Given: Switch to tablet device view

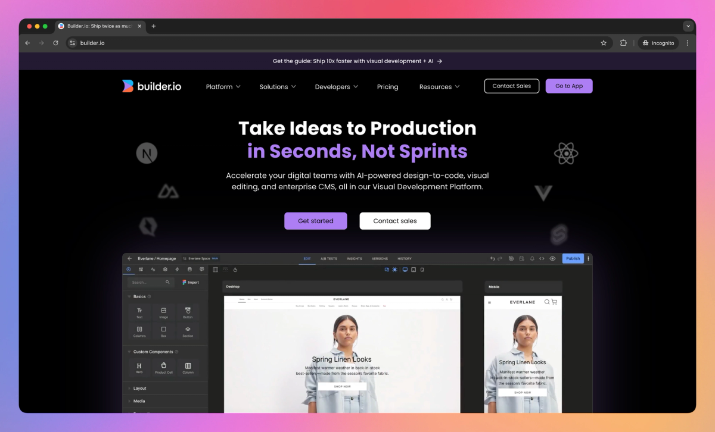Looking at the screenshot, I should point(414,270).
